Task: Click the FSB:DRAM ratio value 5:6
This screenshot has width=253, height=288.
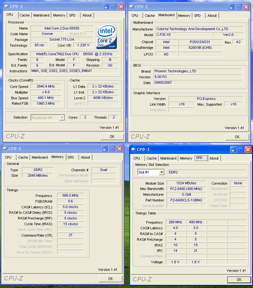Action: click(x=70, y=201)
